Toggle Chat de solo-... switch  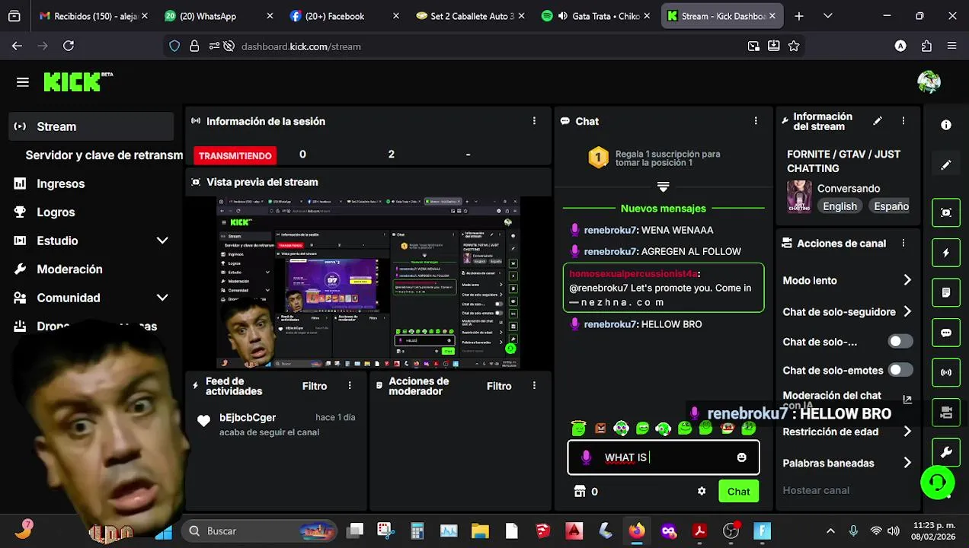pos(900,342)
